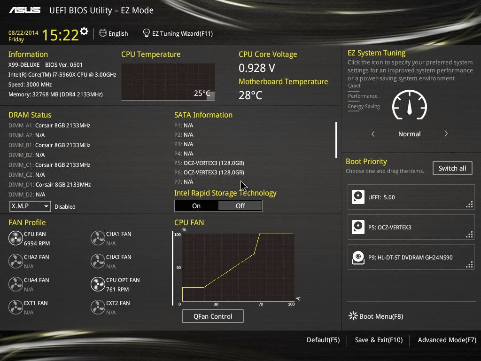481x361 pixels.
Task: Click DIMM_B1 Corsair 8GB 2133MHz row
Action: 49,145
